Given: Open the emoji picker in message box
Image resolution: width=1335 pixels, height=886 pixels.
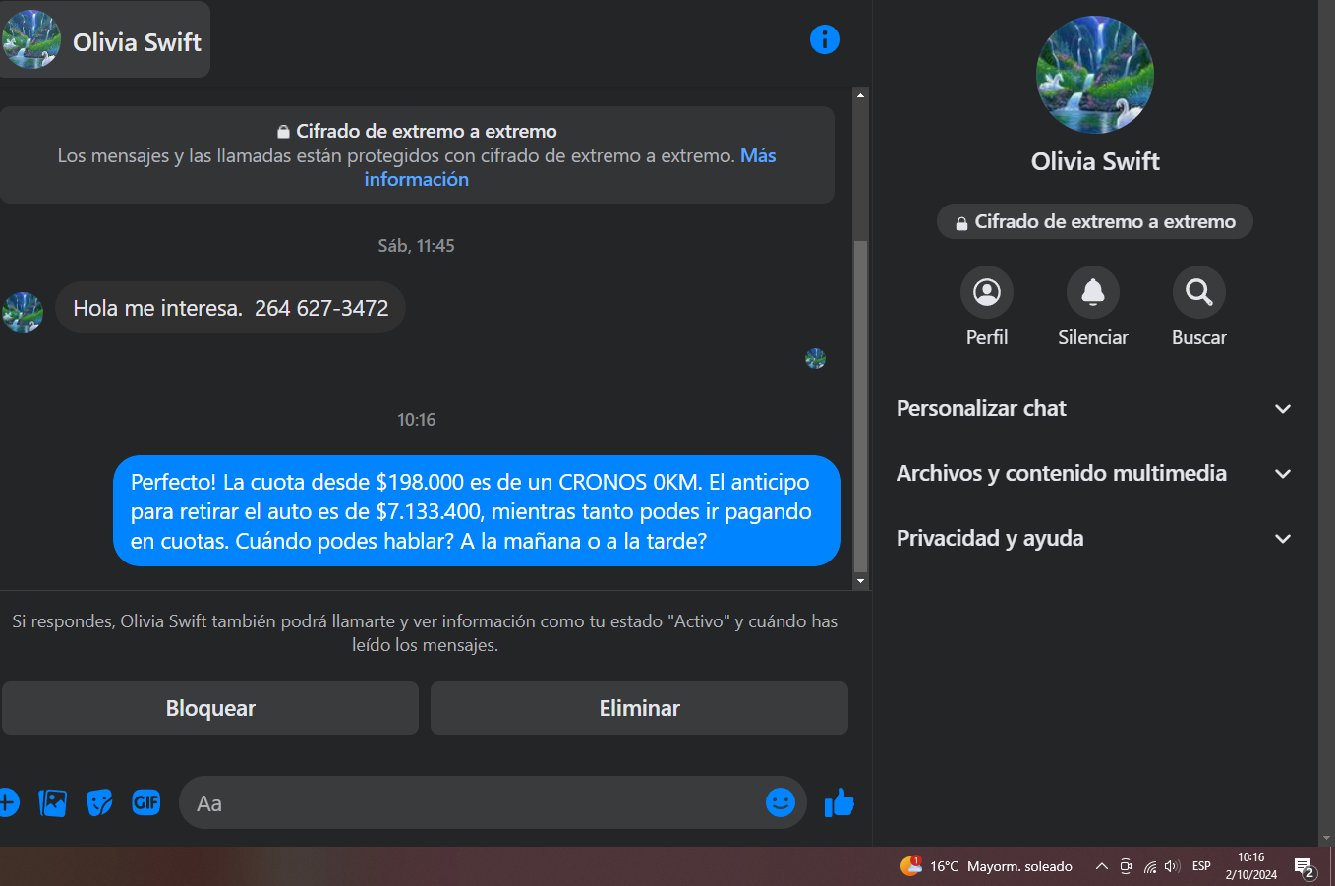Looking at the screenshot, I should pos(780,802).
